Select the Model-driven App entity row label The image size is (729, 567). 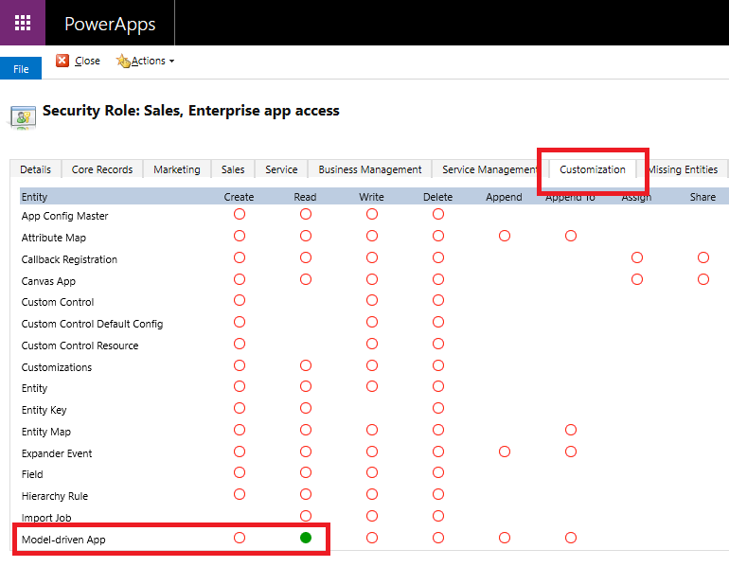[63, 539]
